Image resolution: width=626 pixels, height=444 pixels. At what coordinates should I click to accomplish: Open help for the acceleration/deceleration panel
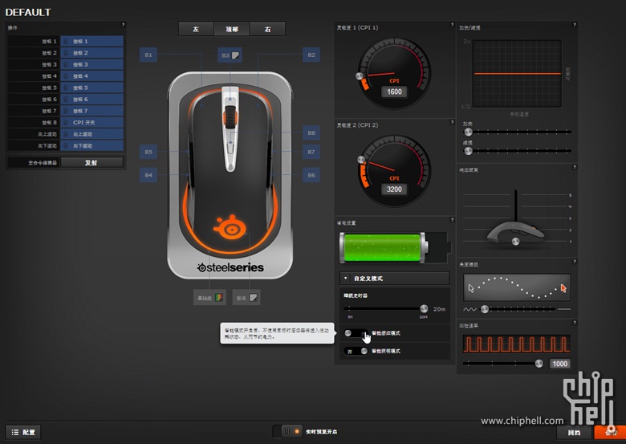[575, 25]
